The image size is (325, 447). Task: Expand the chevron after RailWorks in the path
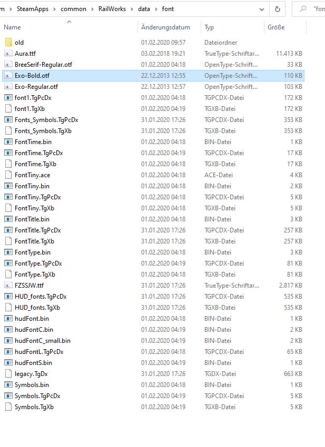(132, 9)
